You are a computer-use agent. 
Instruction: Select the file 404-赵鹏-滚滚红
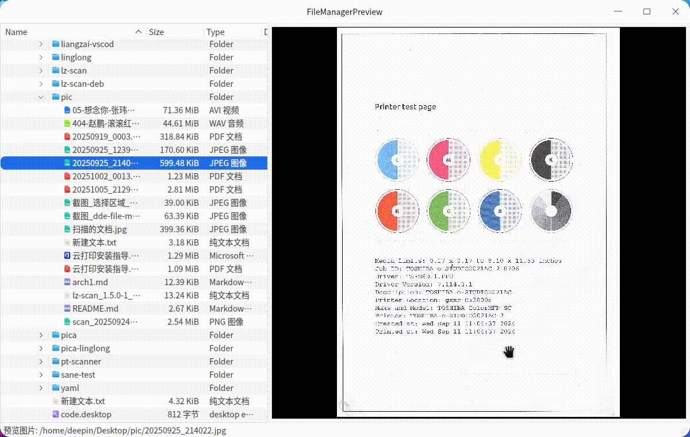(105, 124)
